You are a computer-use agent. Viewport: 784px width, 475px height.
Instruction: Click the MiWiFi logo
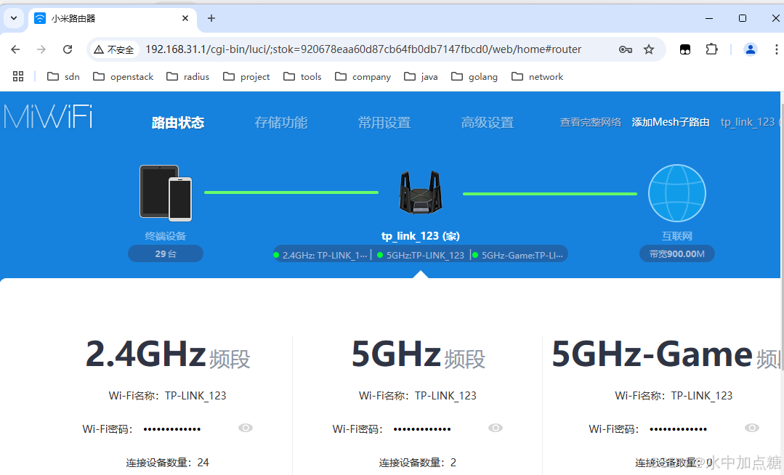[48, 116]
